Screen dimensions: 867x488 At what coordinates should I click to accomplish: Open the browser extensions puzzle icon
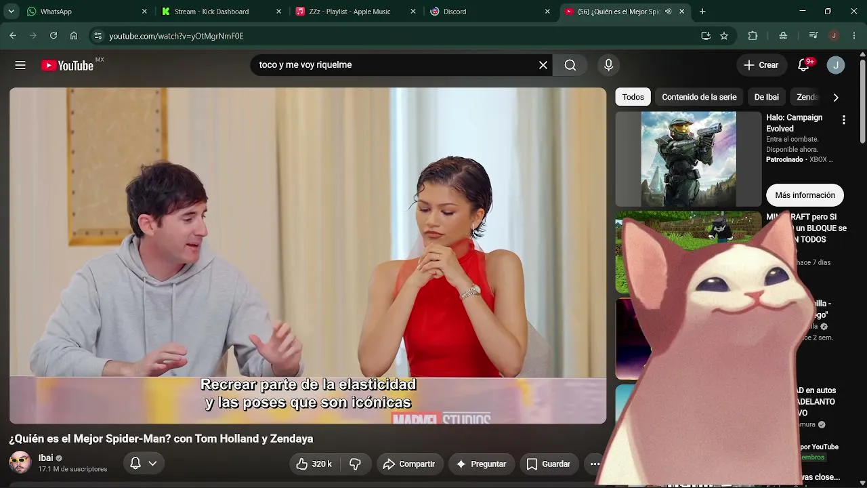pos(753,36)
